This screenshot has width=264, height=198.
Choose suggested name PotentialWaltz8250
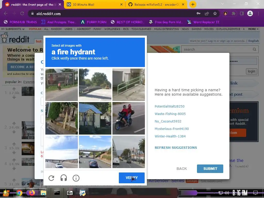coord(170,106)
